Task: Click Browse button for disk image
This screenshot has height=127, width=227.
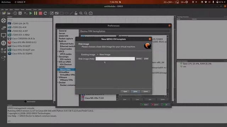Action: 139,59
